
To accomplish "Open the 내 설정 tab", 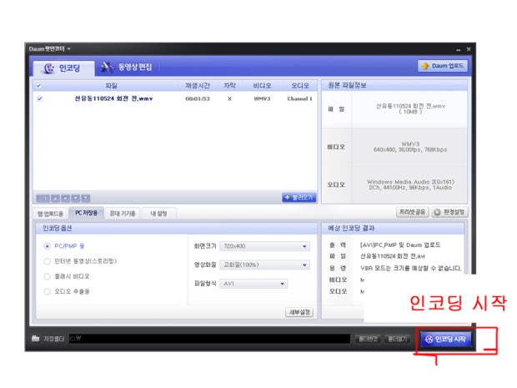I will (x=158, y=214).
